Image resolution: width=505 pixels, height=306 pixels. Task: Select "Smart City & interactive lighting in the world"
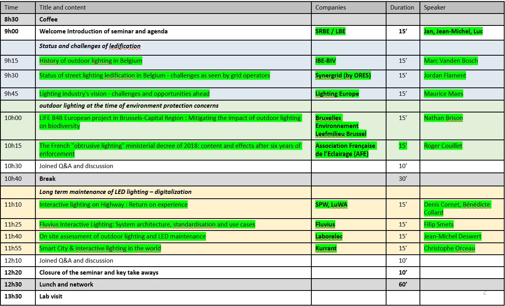(100, 248)
